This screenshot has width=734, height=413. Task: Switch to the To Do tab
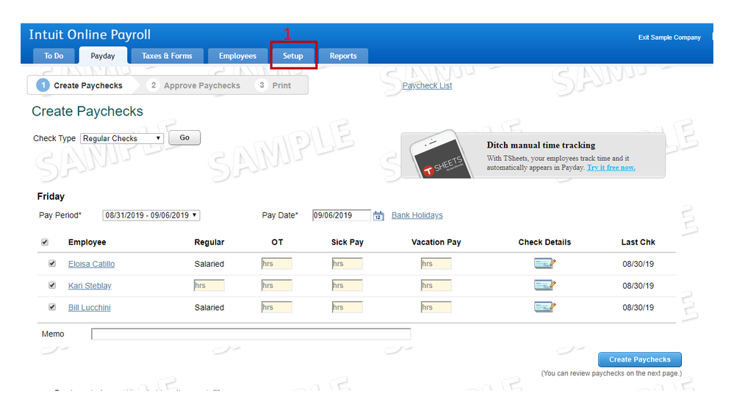coord(54,56)
